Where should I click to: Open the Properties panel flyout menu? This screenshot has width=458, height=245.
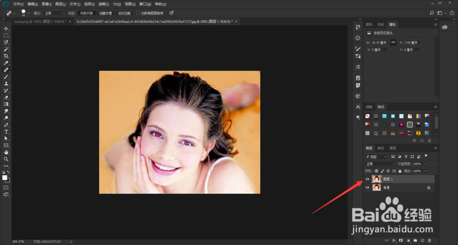click(x=436, y=25)
